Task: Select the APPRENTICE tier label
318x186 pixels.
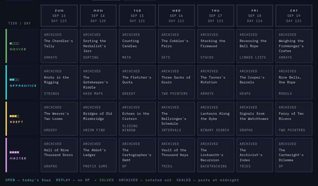Action: [23, 86]
